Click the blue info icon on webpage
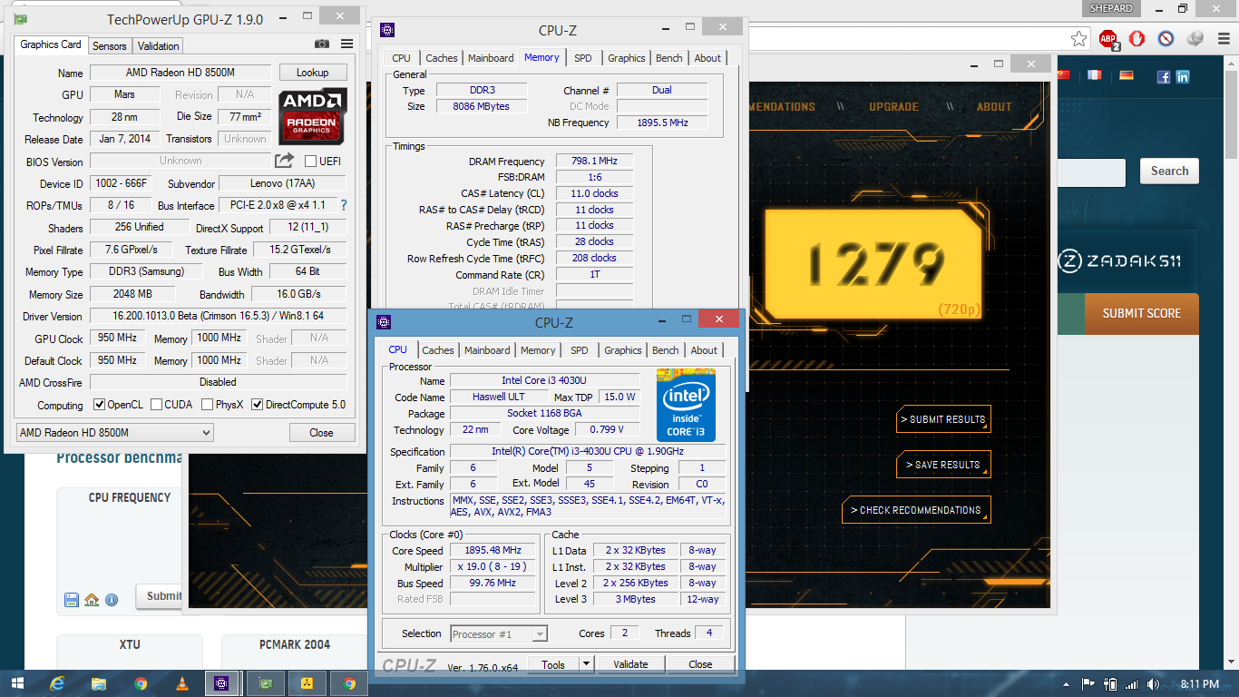The height and width of the screenshot is (697, 1239). pos(112,600)
